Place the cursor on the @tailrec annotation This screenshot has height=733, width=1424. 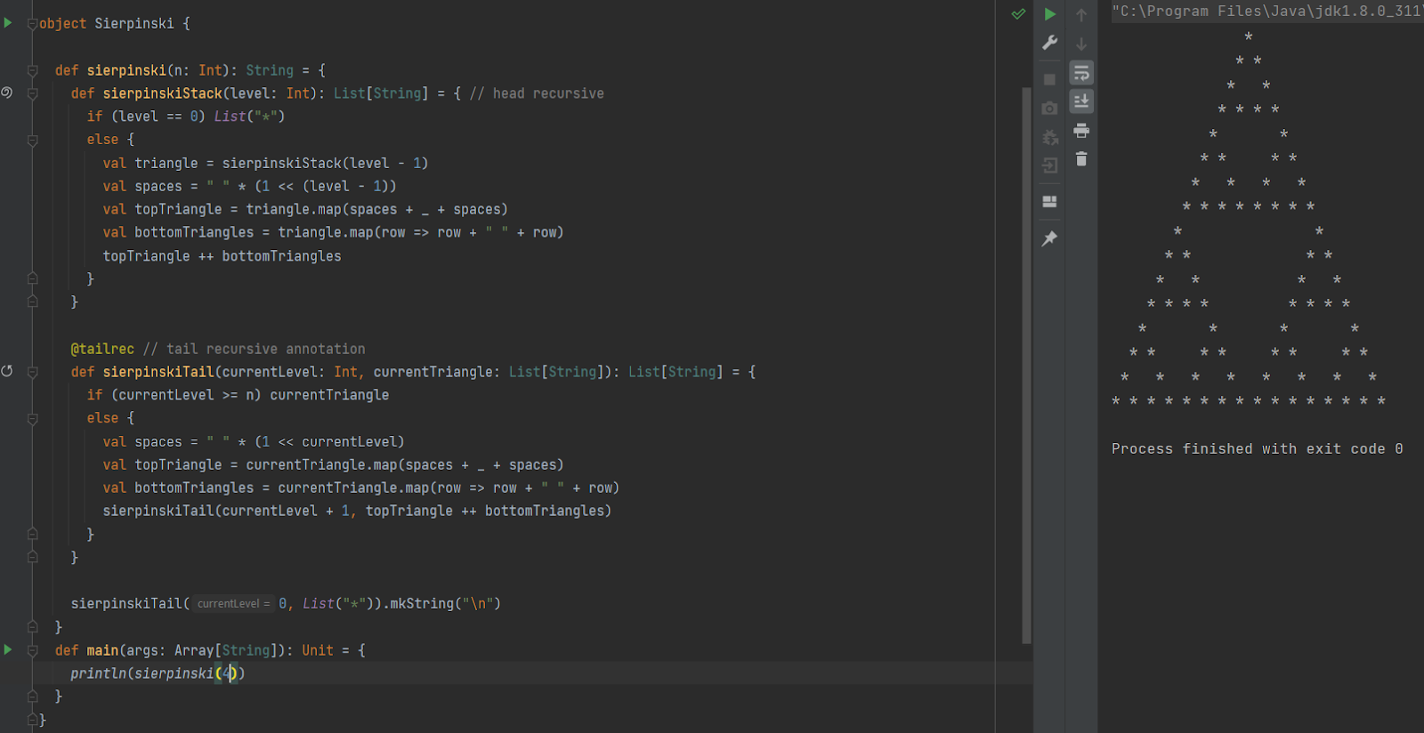102,349
